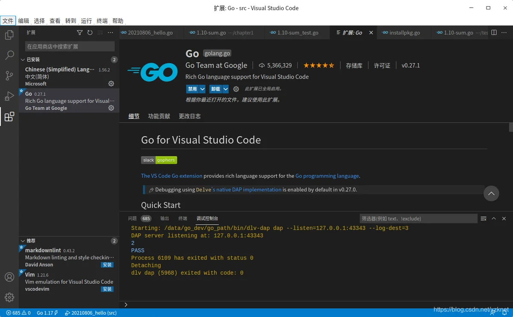Close the 扩展: Go tab
Screen dimensions: 513x317
coord(371,32)
